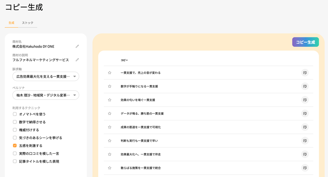Select copy text 効果の匂いを嗅ぐ一貫支援

click(x=138, y=100)
